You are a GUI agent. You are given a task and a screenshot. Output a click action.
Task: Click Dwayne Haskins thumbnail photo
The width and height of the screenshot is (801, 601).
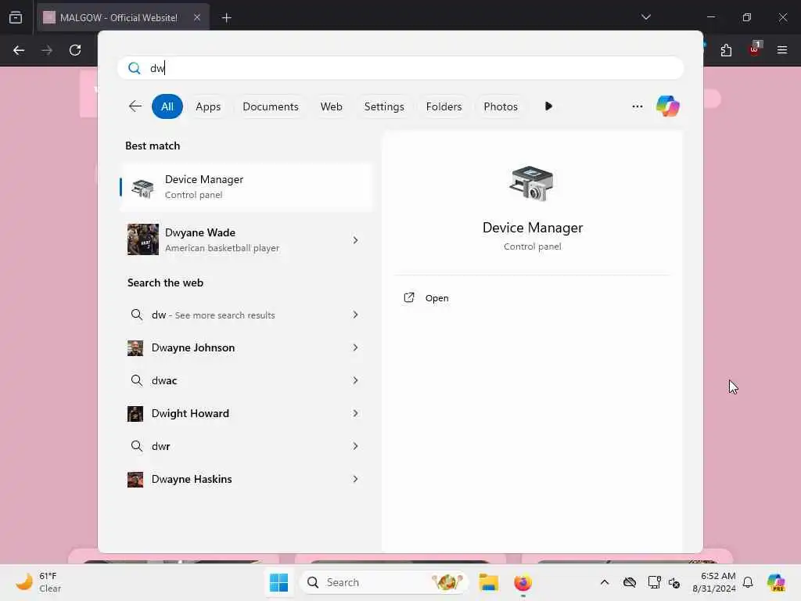(135, 480)
